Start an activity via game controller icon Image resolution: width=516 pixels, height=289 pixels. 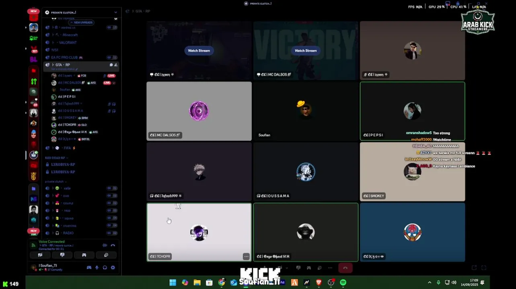[84, 255]
